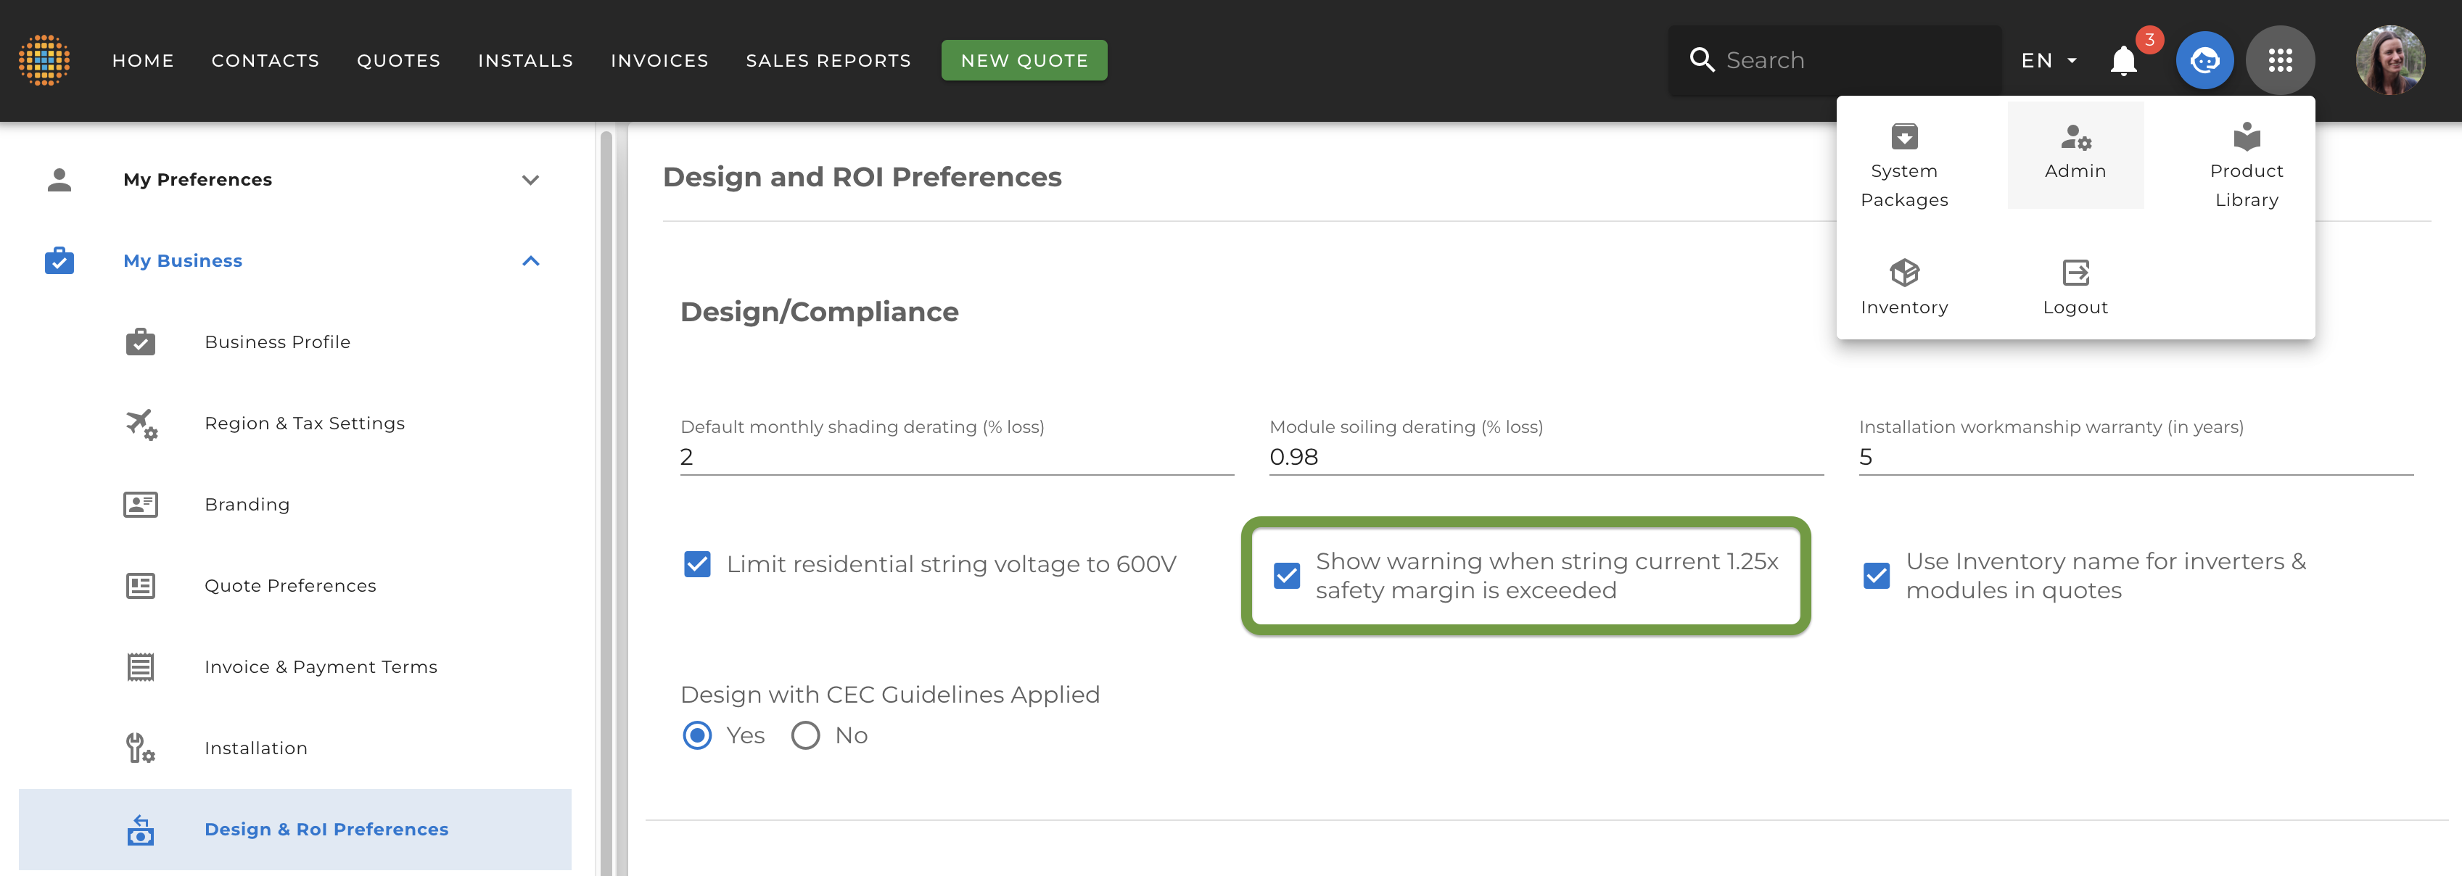Screen dimensions: 2462x876
Task: Open the QUOTES nav item
Action: (398, 60)
